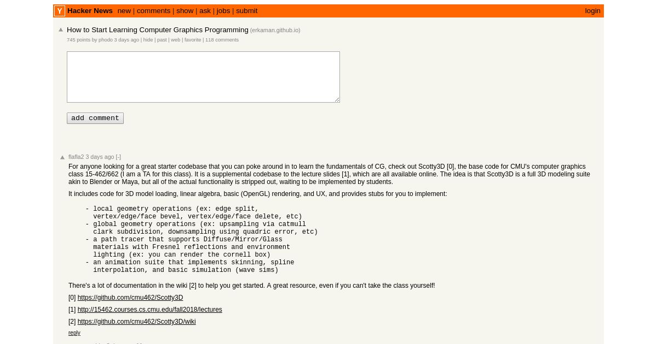Image resolution: width=657 pixels, height=344 pixels.
Task: Click the add comment button
Action: pos(95,118)
